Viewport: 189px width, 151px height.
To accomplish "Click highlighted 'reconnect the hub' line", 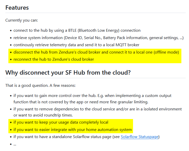I will (54, 59).
